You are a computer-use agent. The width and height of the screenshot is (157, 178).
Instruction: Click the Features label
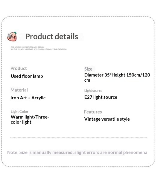93,112
